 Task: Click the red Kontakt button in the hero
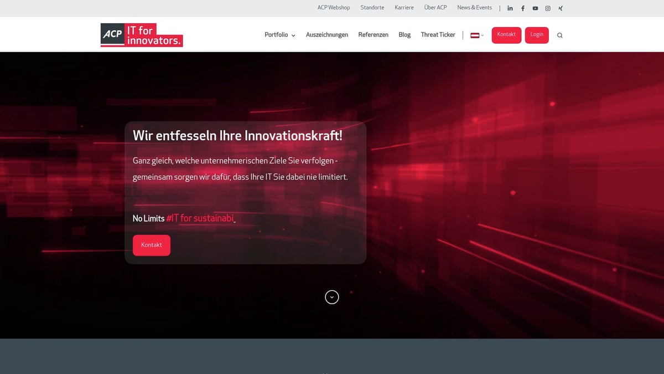coord(151,245)
